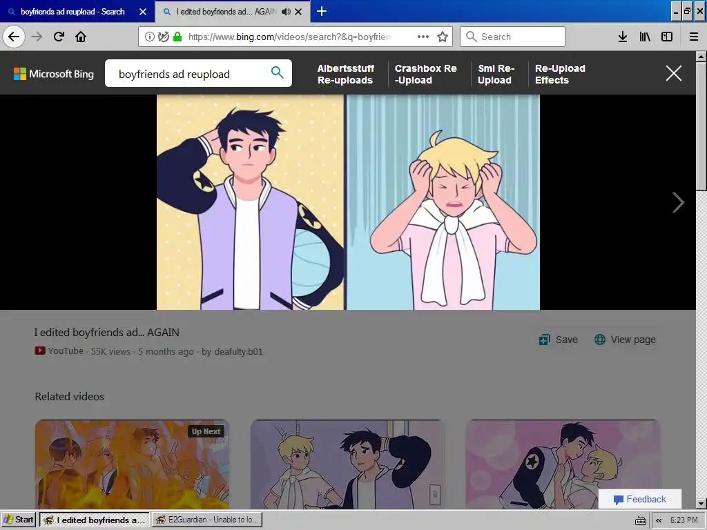Switch to E2Guardian taskbar window
Screen dimensions: 707x530
[x=207, y=520]
